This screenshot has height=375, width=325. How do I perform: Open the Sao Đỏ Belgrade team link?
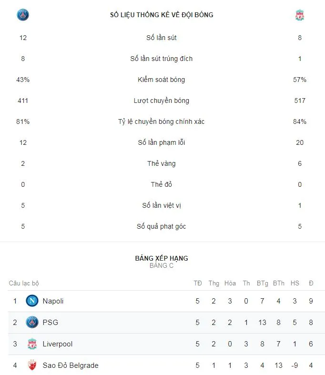tap(71, 365)
